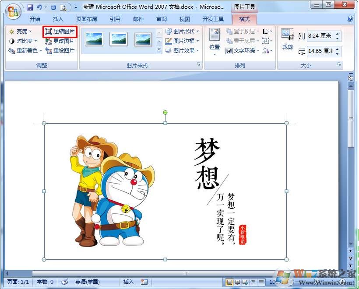The height and width of the screenshot is (289, 359).
Task: Toggle Insert (插入) mode in status bar
Action: click(128, 282)
